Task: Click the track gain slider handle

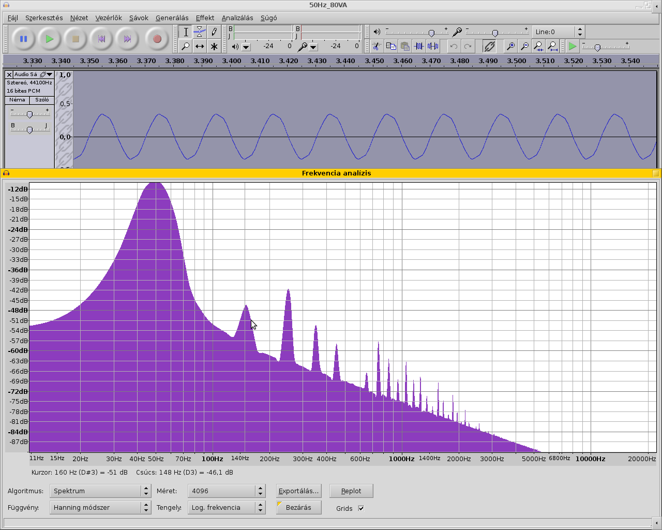Action: click(29, 114)
